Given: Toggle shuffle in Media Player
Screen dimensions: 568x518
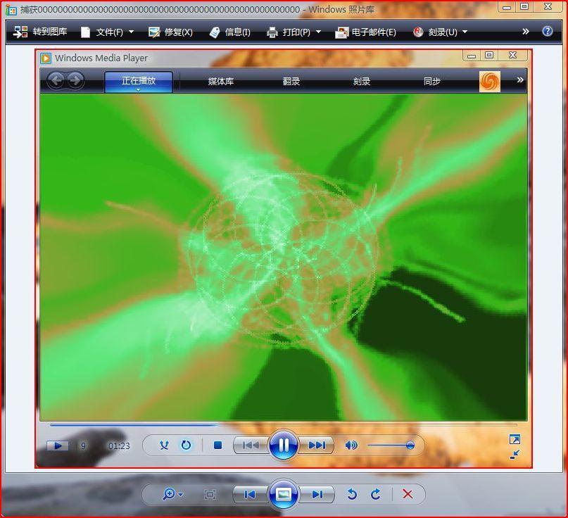Looking at the screenshot, I should [x=164, y=445].
